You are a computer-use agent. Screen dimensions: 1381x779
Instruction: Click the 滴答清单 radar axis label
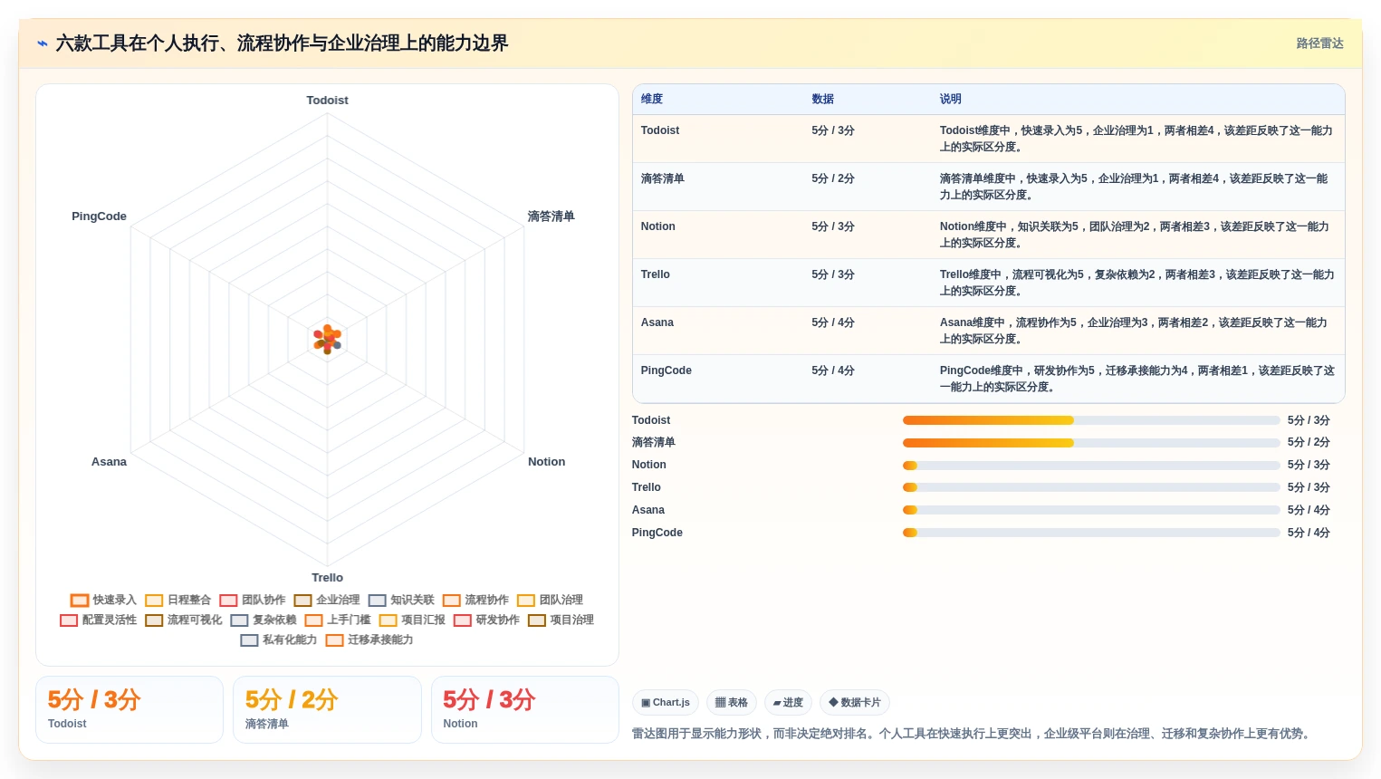tap(551, 216)
